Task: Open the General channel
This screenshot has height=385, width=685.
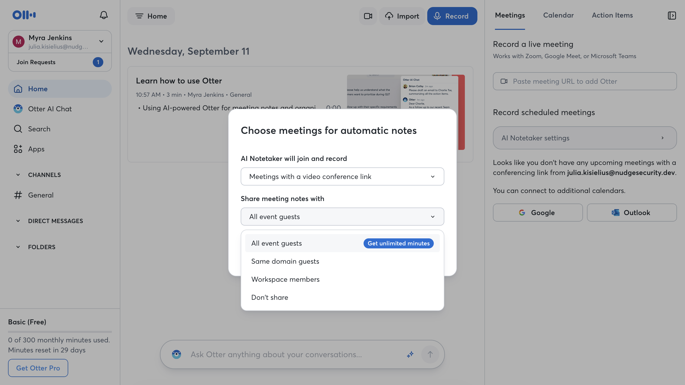Action: coord(60,195)
